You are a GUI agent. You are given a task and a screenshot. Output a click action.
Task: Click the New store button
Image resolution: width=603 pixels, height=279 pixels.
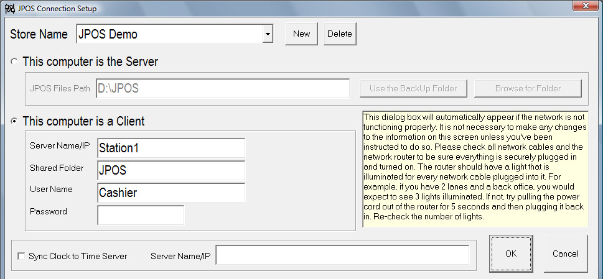point(301,34)
